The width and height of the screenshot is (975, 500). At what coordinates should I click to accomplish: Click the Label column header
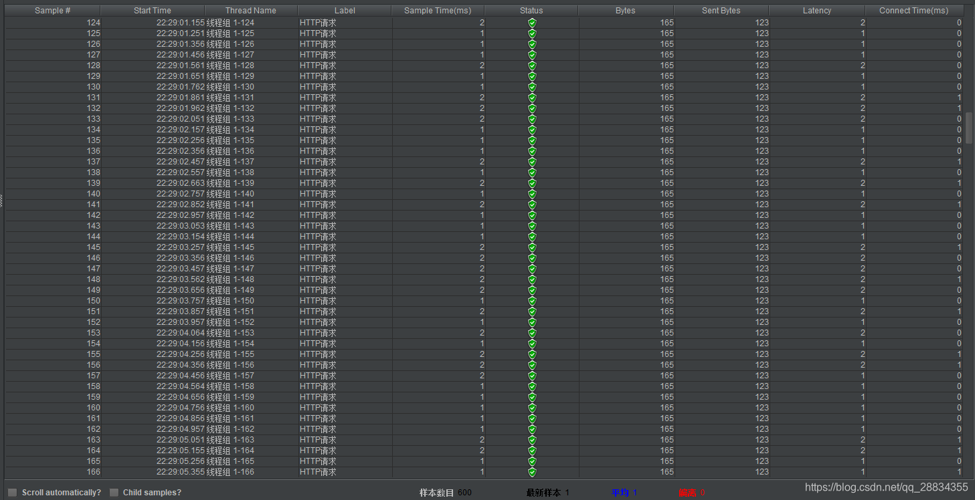pos(345,11)
